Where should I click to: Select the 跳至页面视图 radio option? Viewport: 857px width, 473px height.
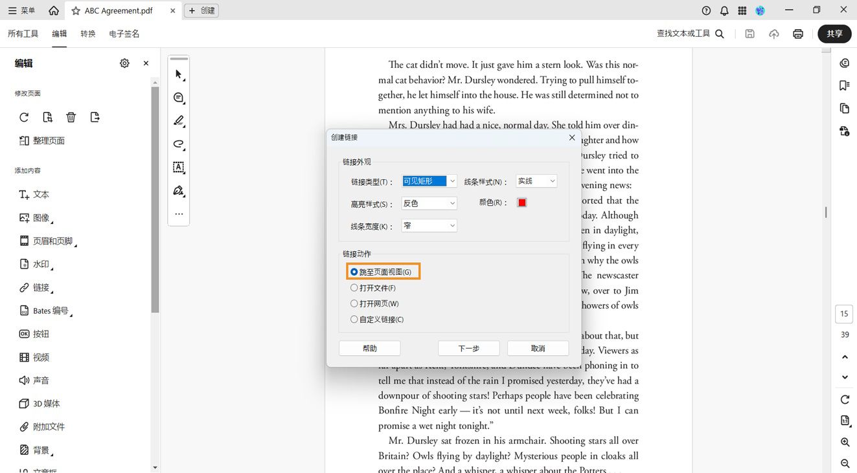pyautogui.click(x=354, y=272)
